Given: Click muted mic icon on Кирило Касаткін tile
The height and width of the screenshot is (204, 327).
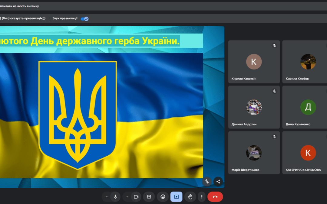Looking at the screenshot, I should click(x=274, y=46).
